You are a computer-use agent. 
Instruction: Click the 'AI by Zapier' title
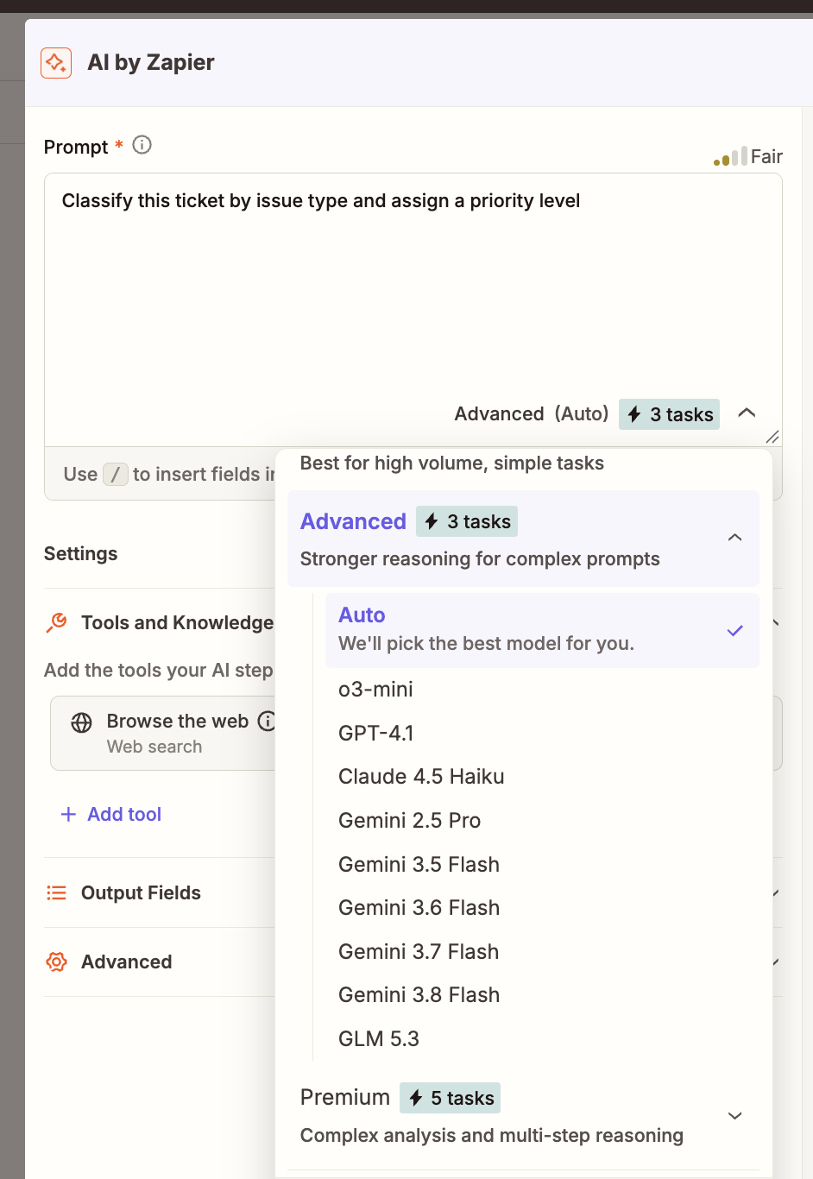(x=151, y=62)
